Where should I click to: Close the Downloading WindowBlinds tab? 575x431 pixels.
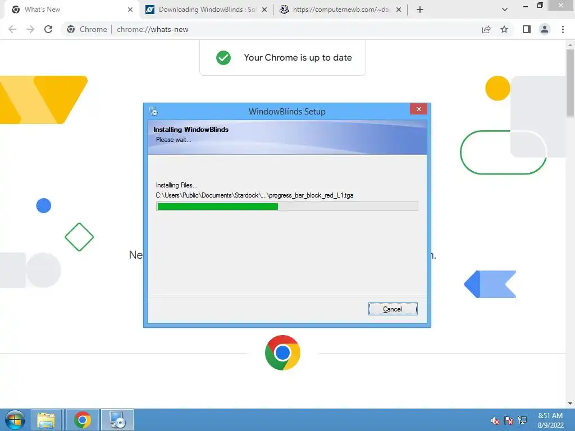[x=264, y=10]
